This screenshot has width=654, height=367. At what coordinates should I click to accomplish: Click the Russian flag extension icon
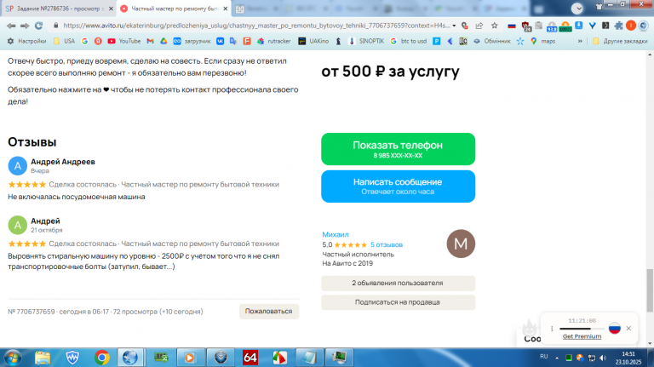pyautogui.click(x=511, y=26)
